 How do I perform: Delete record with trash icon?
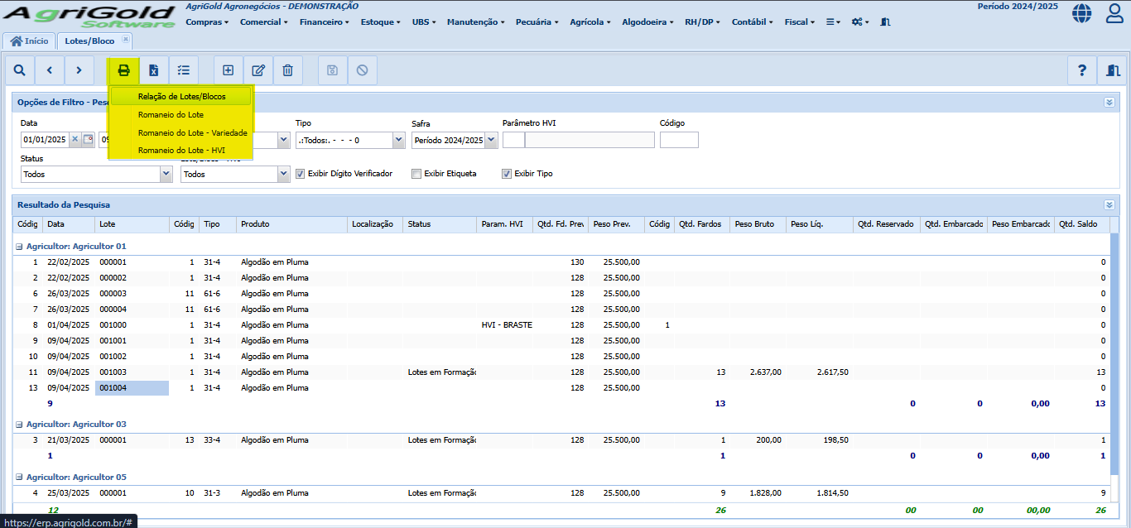[x=287, y=70]
